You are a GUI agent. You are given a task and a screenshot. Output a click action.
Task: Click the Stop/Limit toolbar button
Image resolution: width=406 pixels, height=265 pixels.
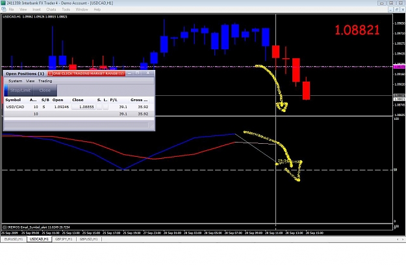20,91
